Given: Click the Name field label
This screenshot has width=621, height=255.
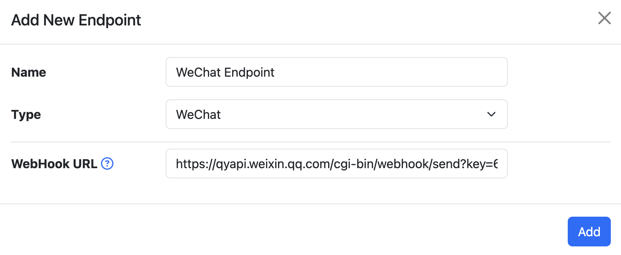Looking at the screenshot, I should click(29, 72).
